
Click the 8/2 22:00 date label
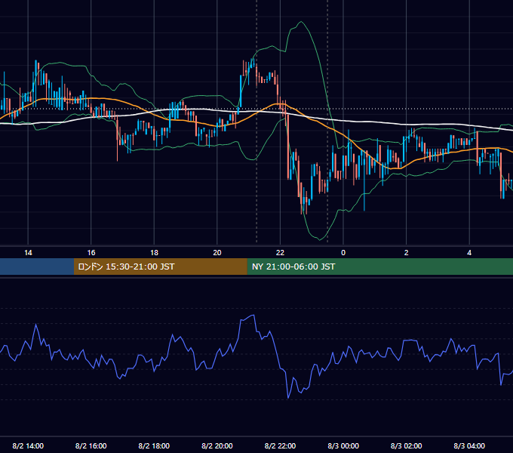280,445
